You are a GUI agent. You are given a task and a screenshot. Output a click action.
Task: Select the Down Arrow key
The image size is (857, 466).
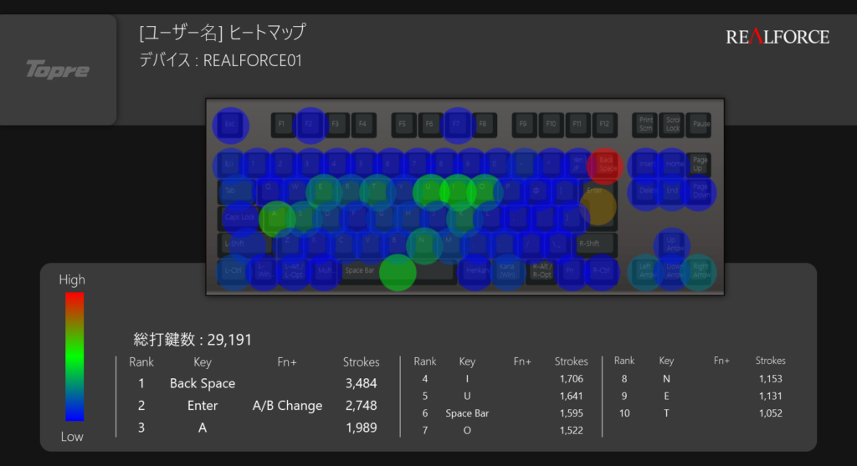(672, 271)
